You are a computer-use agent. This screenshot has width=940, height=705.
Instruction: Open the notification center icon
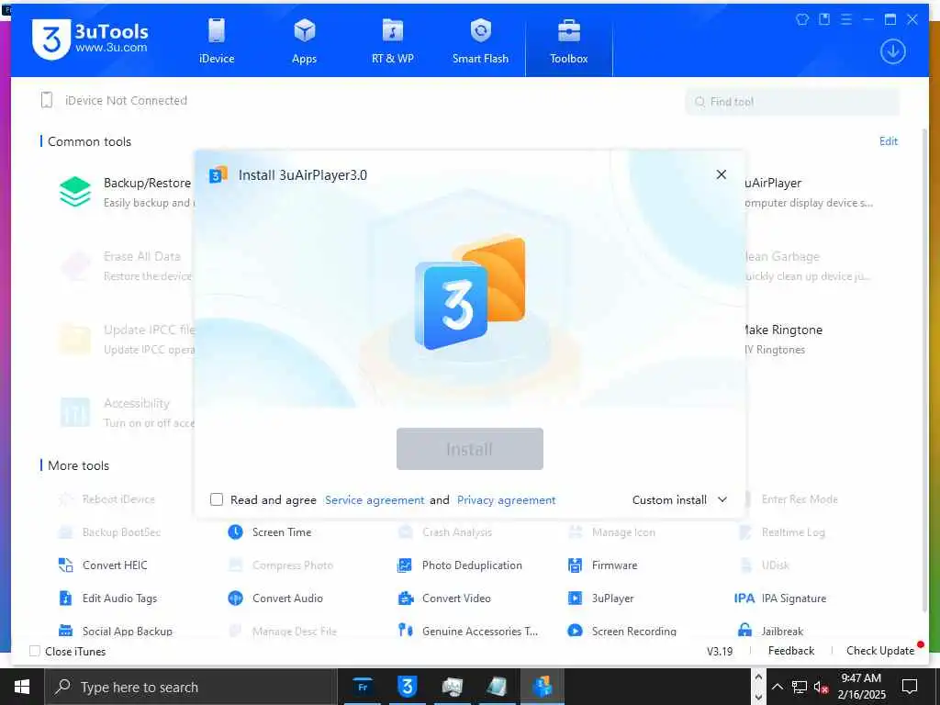pos(910,687)
